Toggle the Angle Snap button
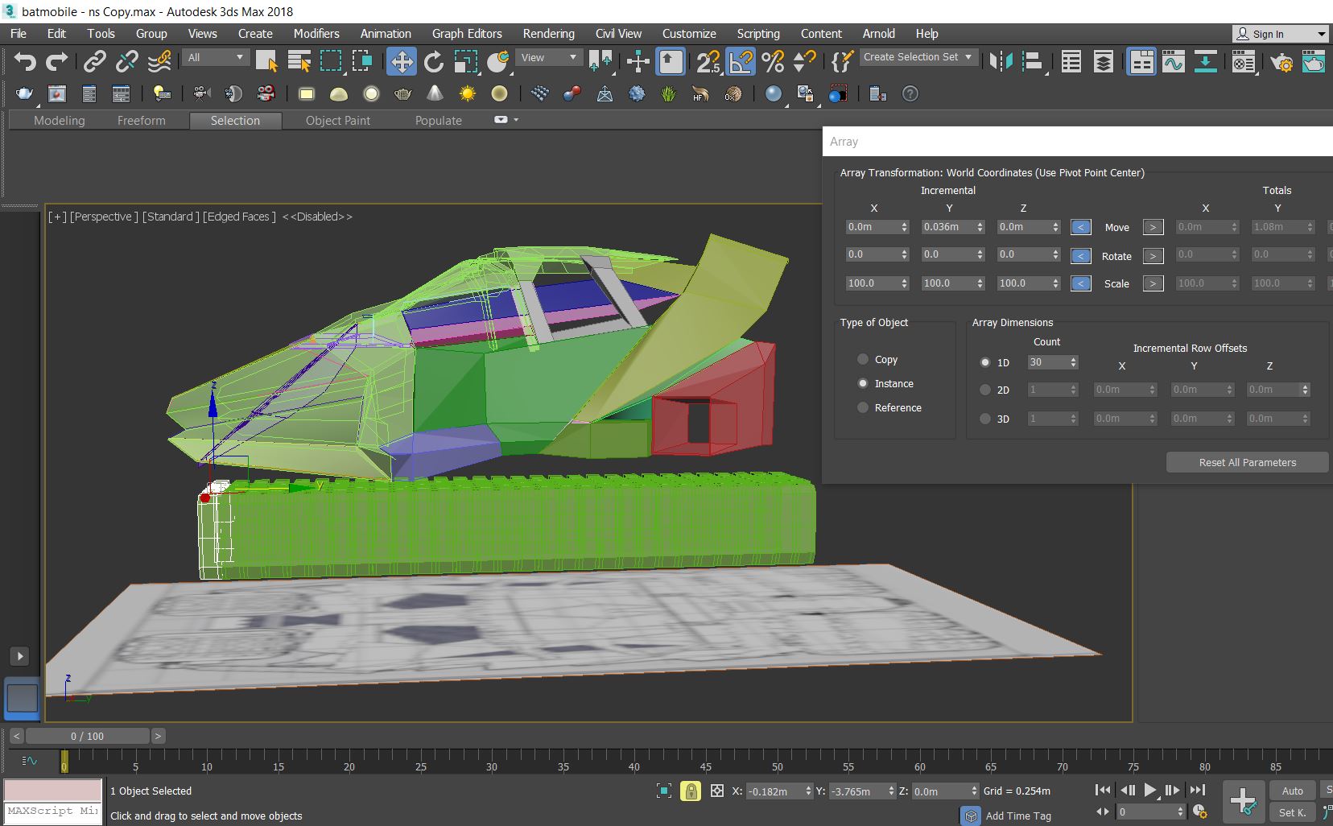Image resolution: width=1333 pixels, height=826 pixels. coord(741,61)
